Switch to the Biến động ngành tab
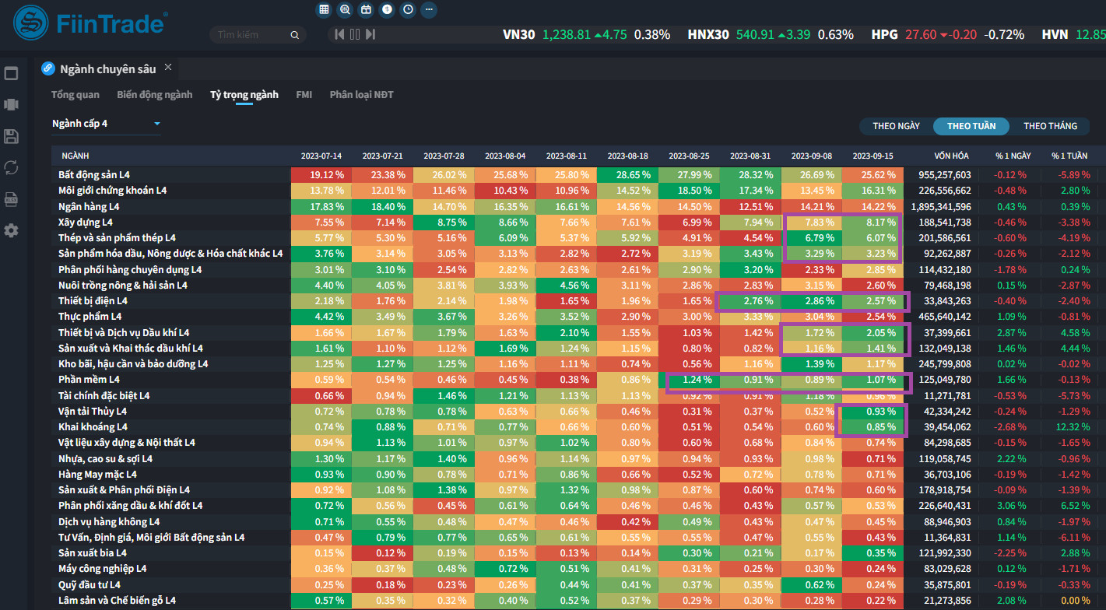The height and width of the screenshot is (610, 1106). 154,95
